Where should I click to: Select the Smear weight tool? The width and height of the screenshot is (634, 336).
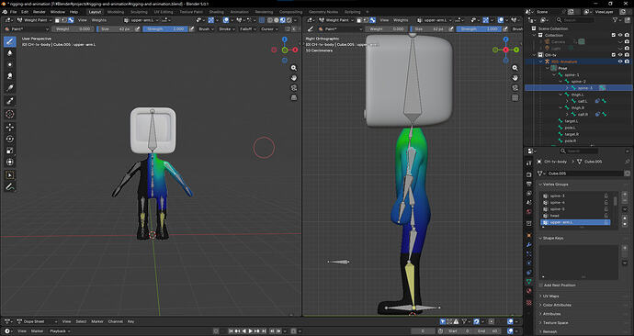tap(10, 76)
